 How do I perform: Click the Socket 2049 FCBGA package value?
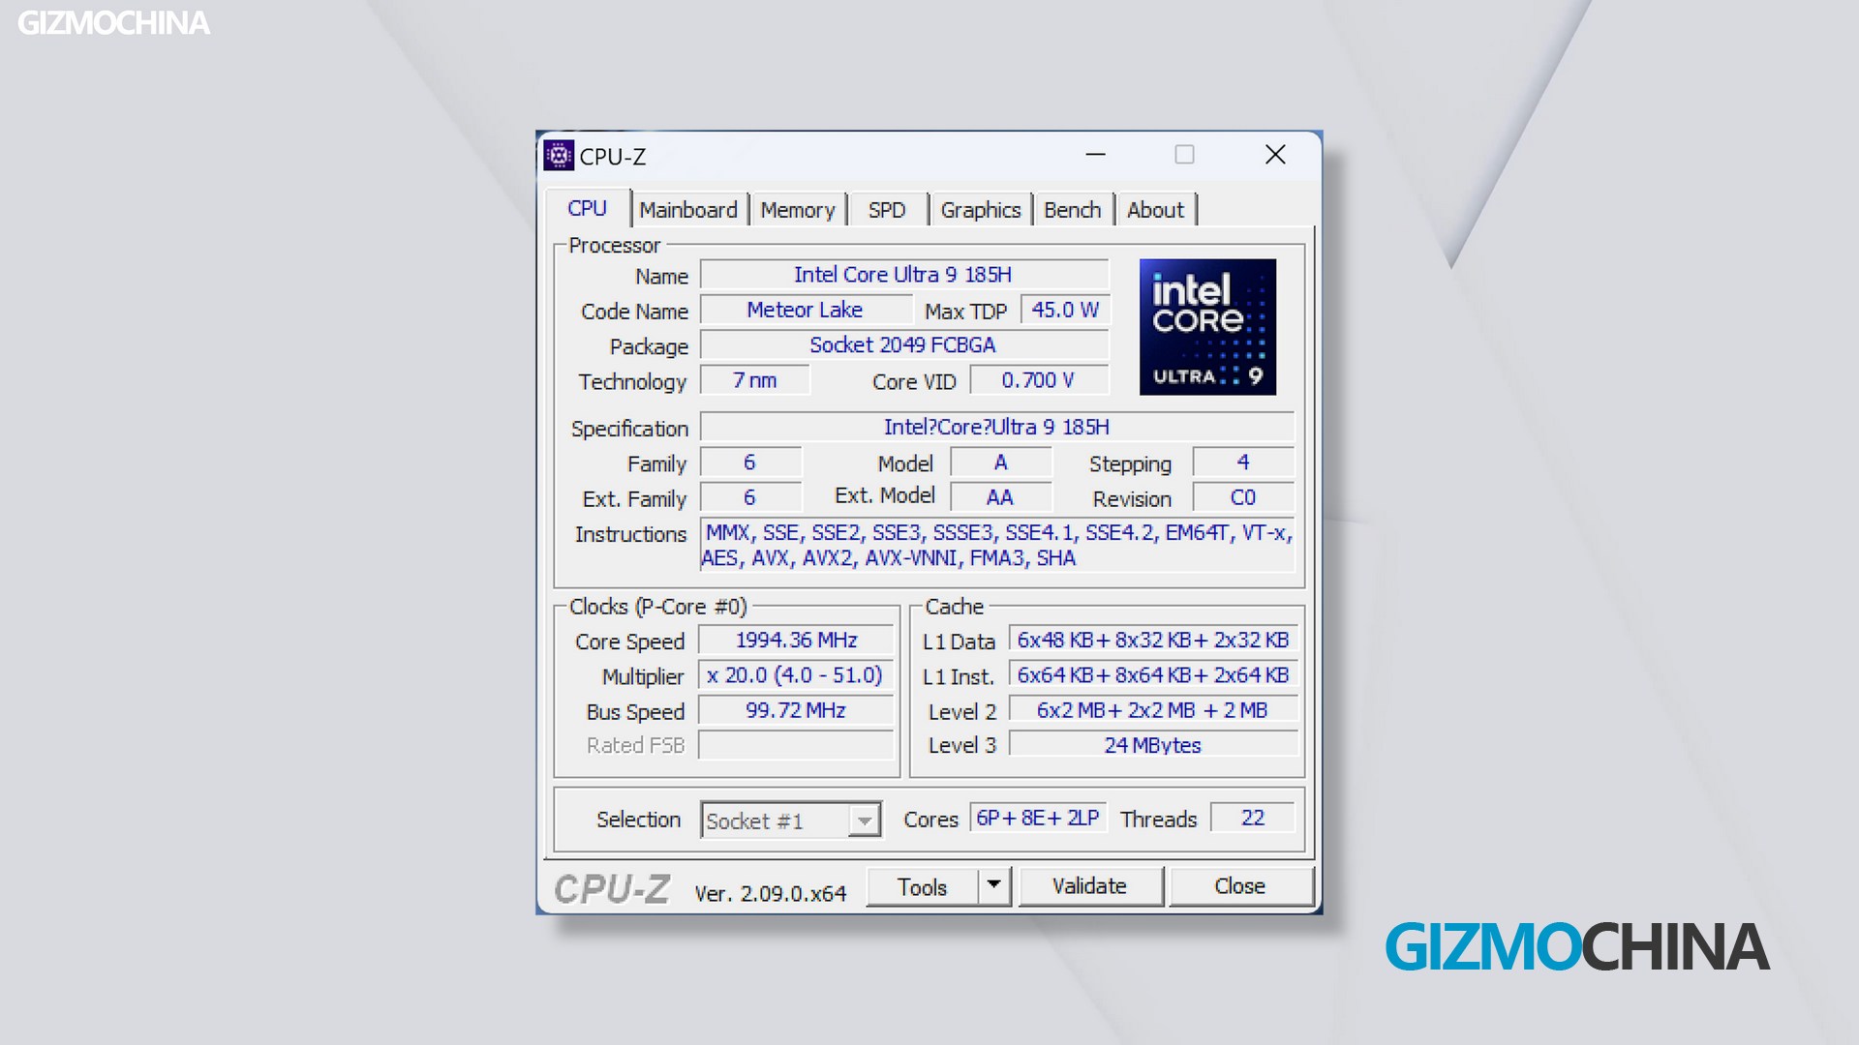click(903, 344)
